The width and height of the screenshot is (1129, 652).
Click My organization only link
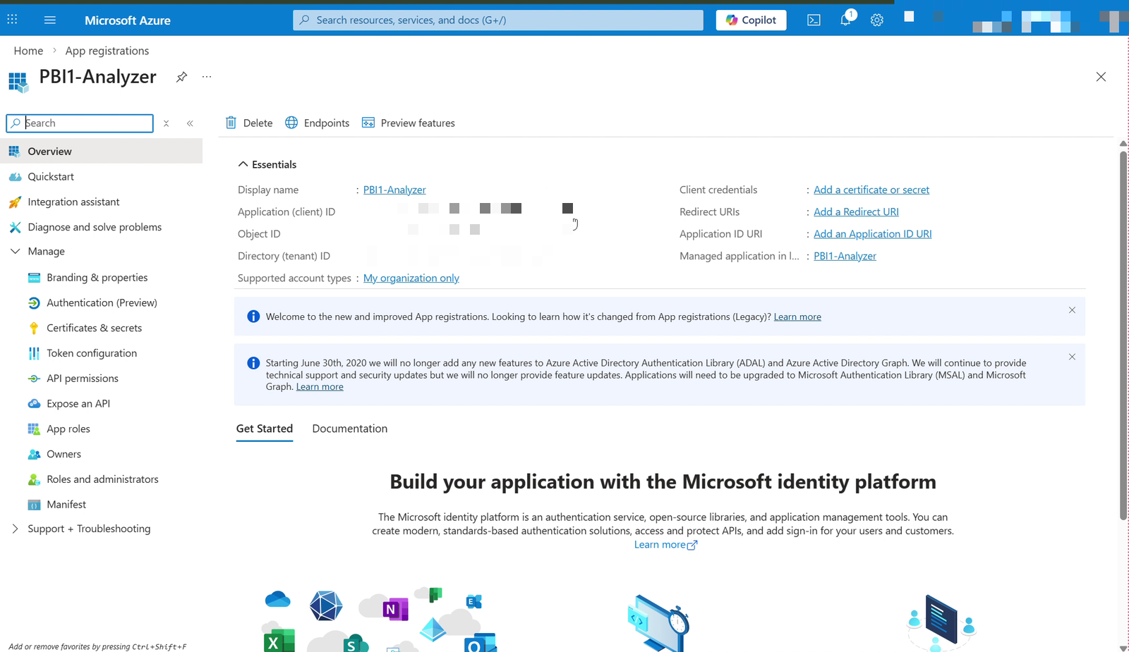(411, 278)
